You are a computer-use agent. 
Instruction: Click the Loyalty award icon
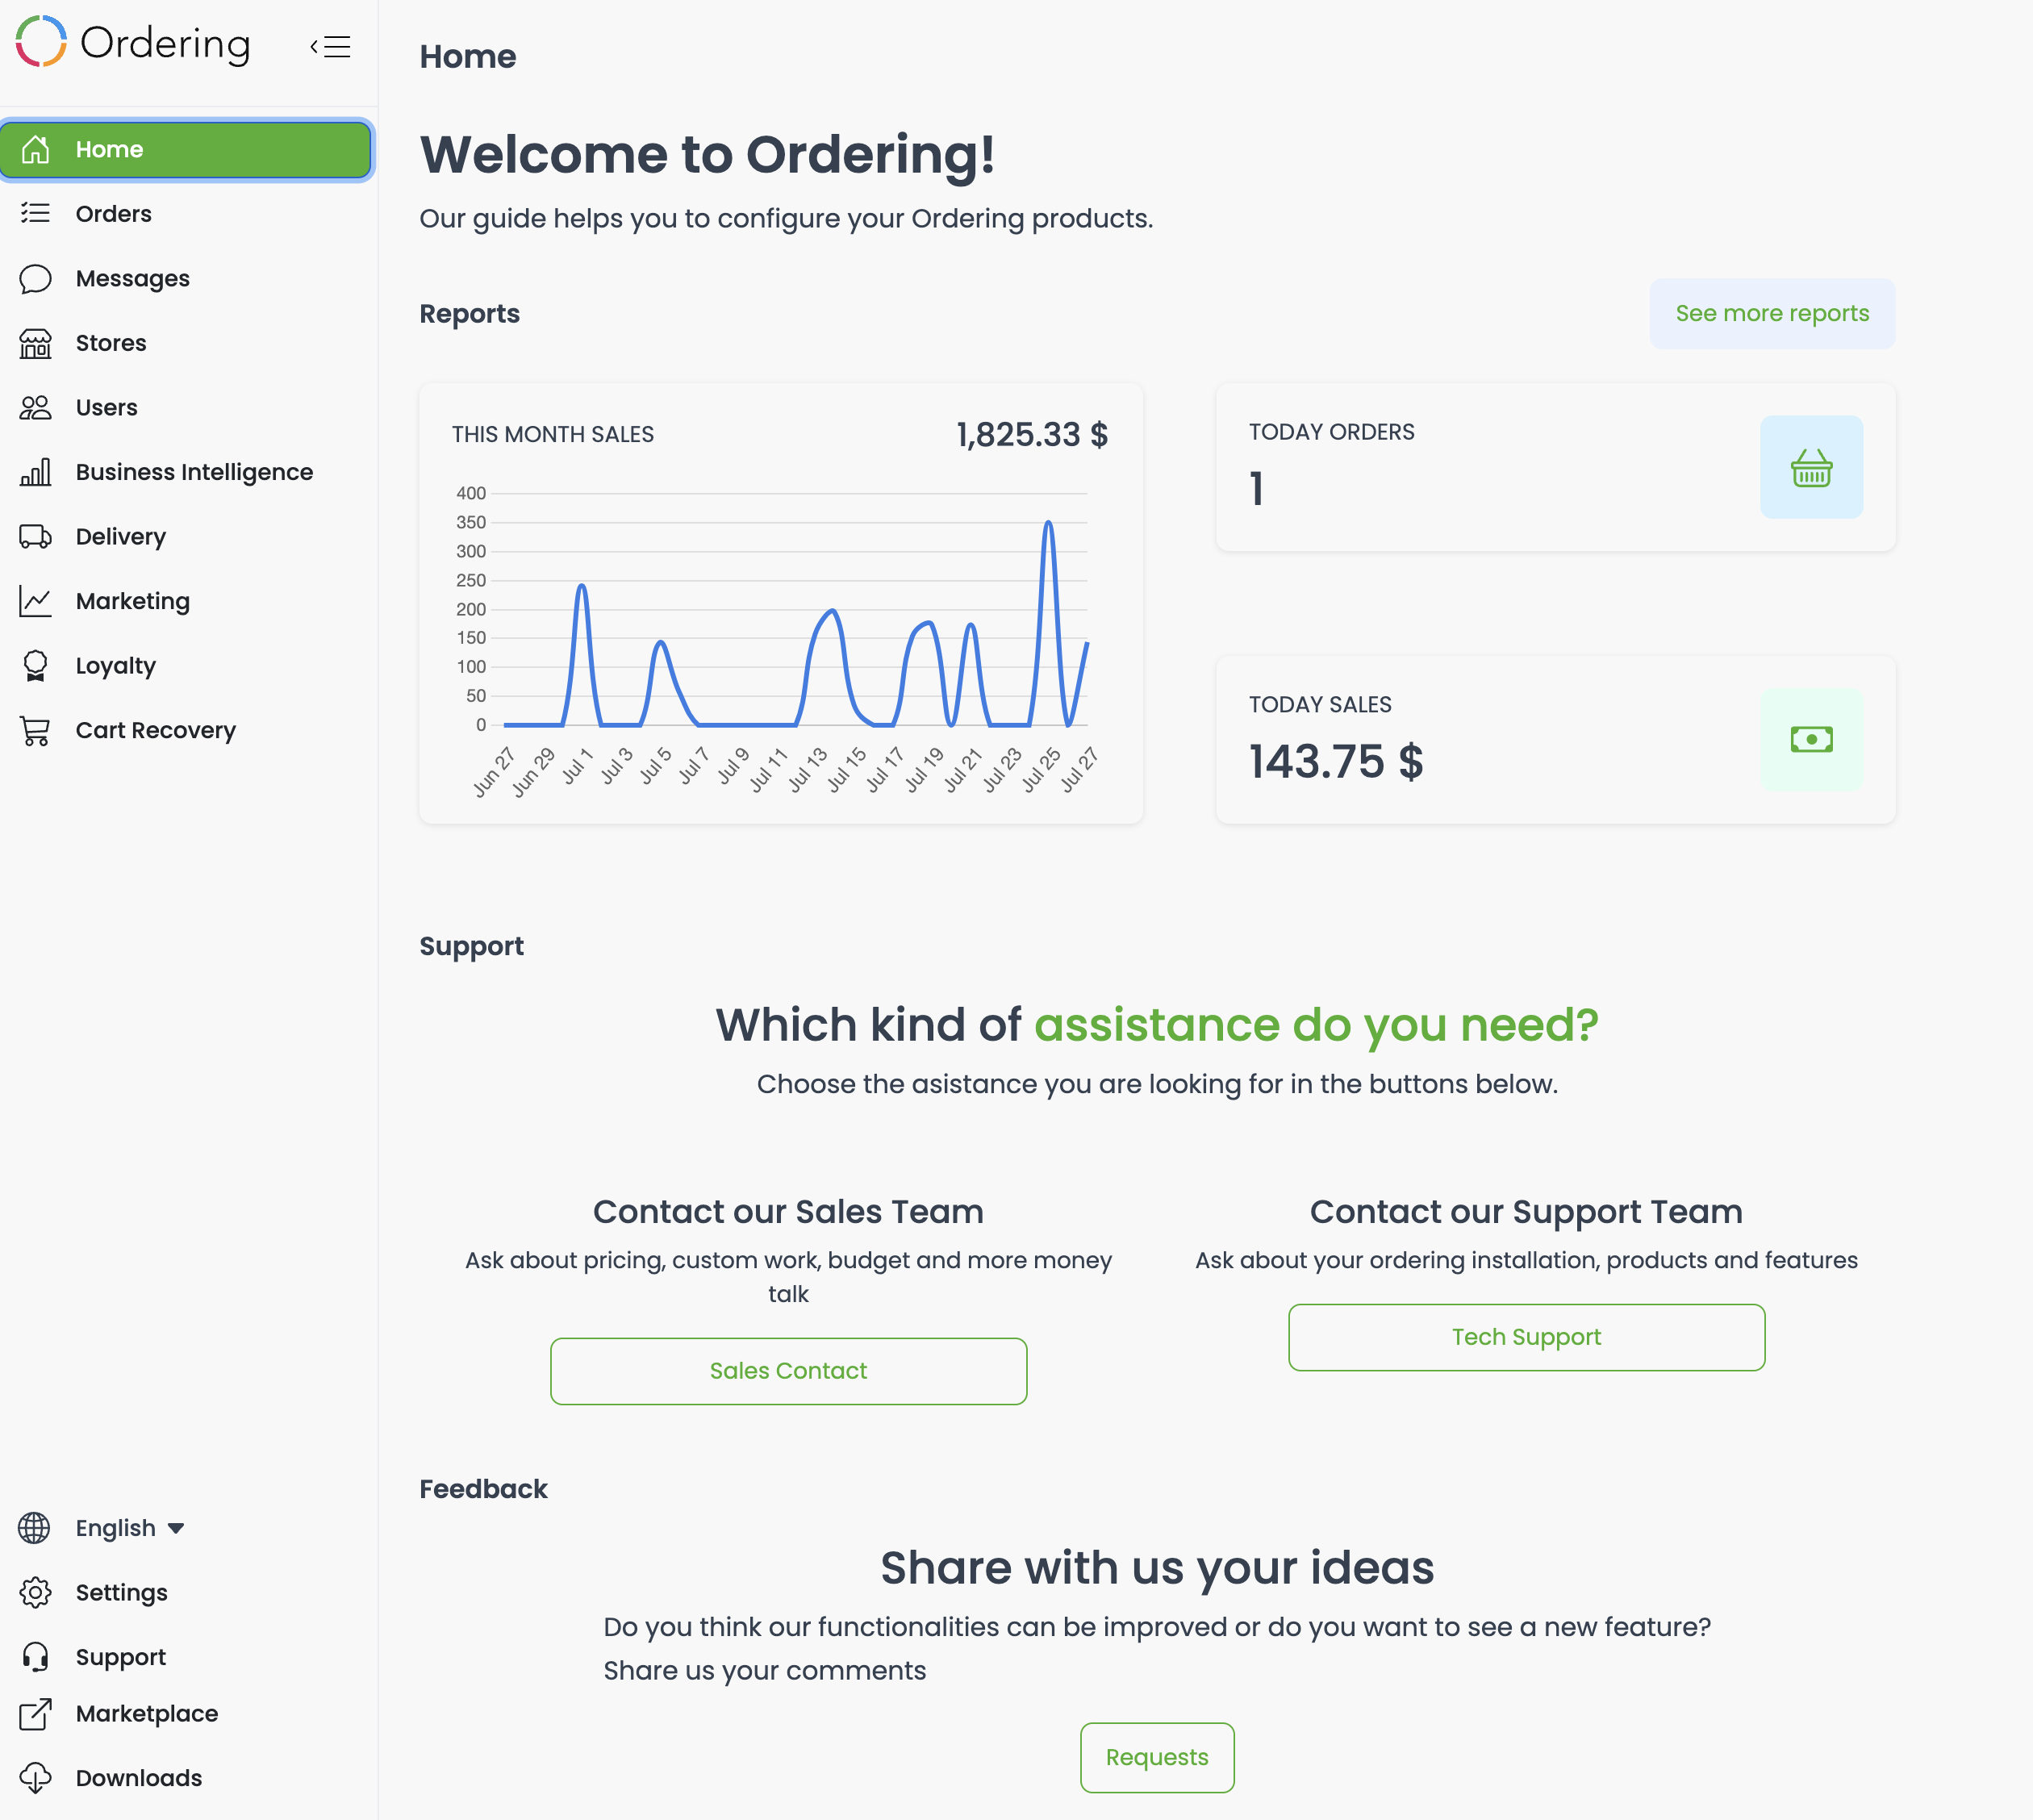pos(35,666)
